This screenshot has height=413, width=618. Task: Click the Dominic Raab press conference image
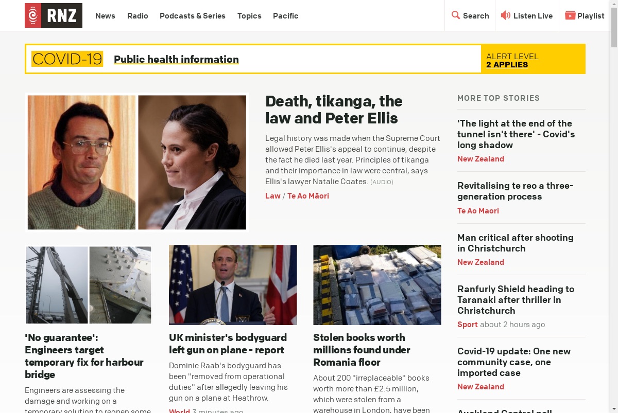[x=233, y=285]
